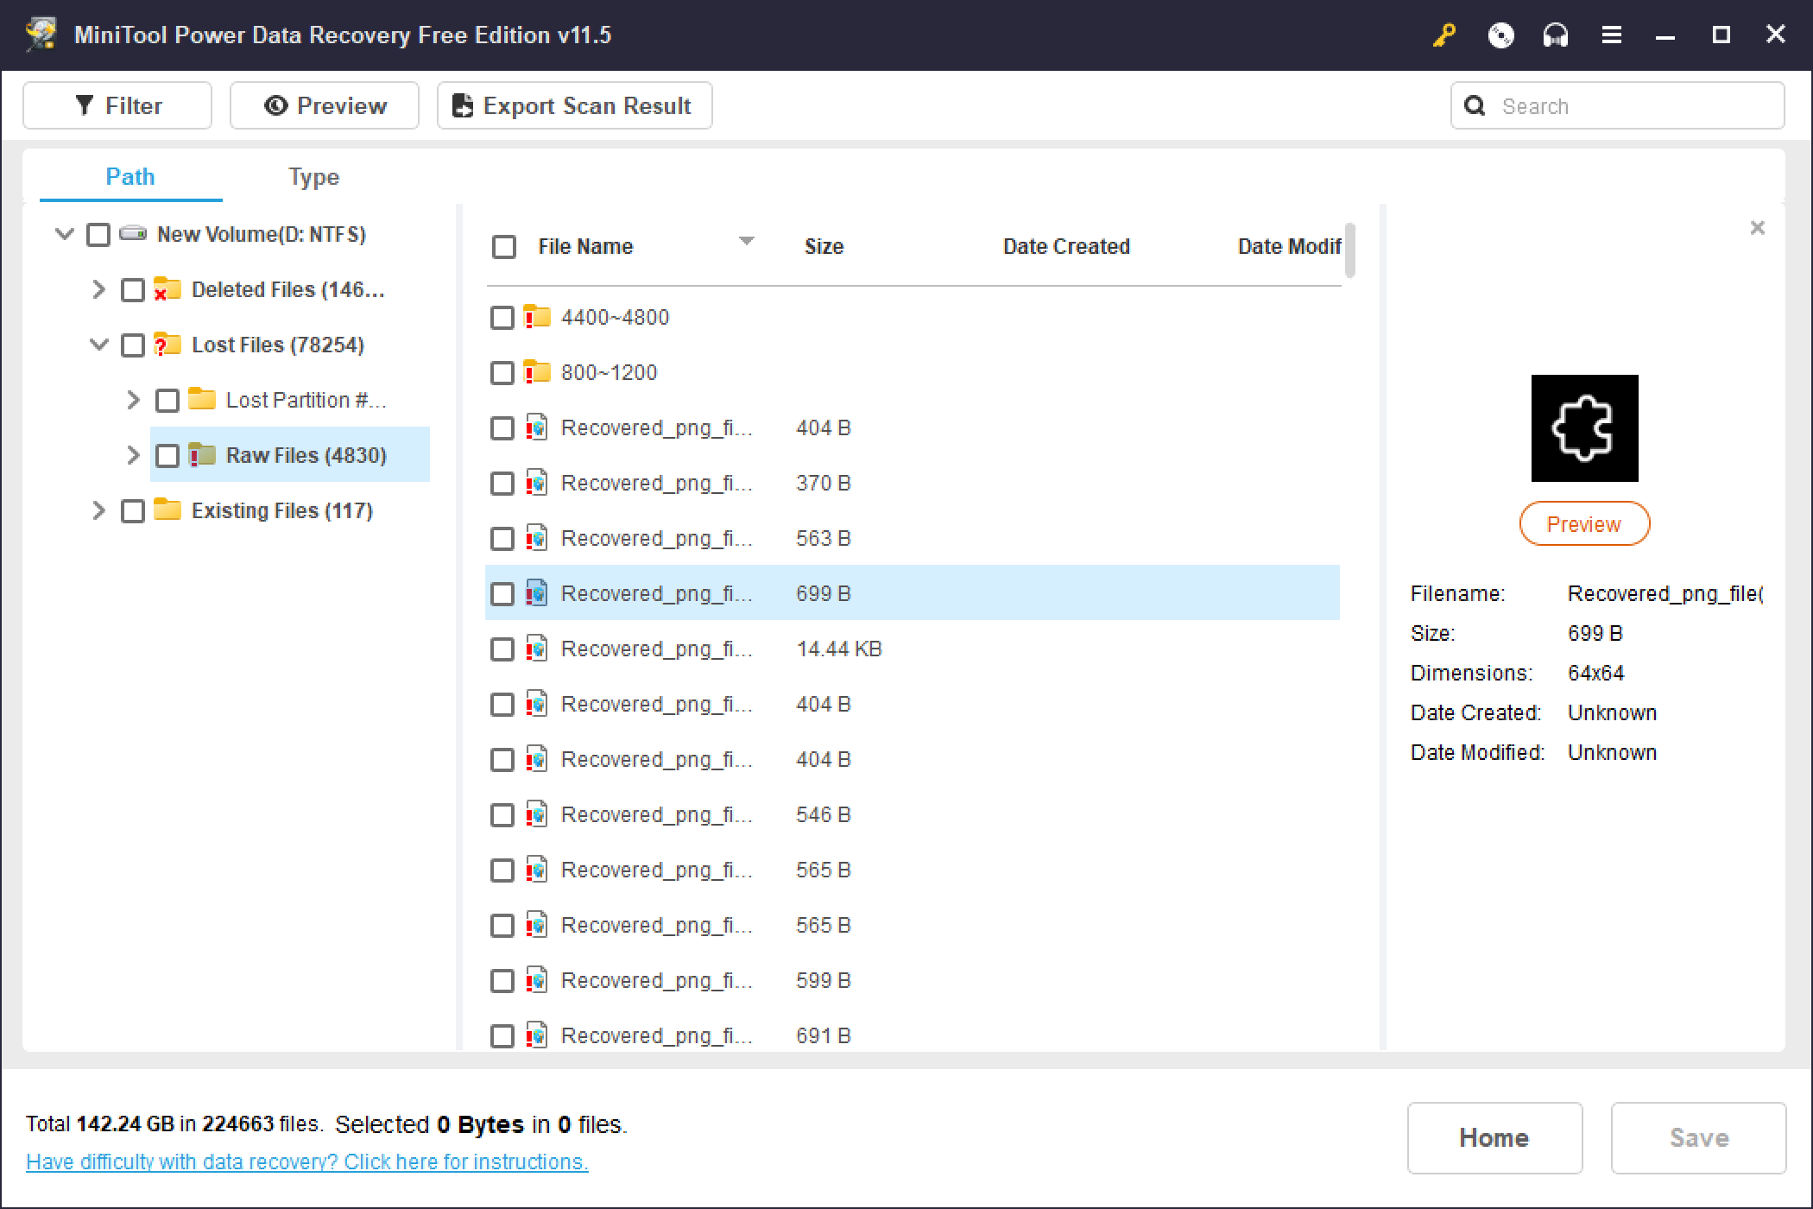This screenshot has height=1209, width=1813.
Task: Click the file list vertical scrollbar
Action: tap(1350, 250)
